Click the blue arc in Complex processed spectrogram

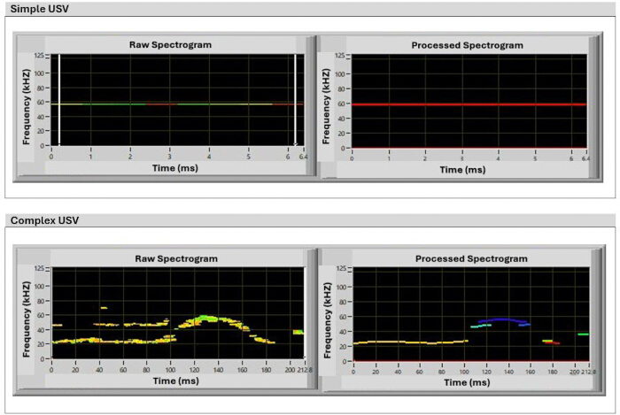(502, 320)
